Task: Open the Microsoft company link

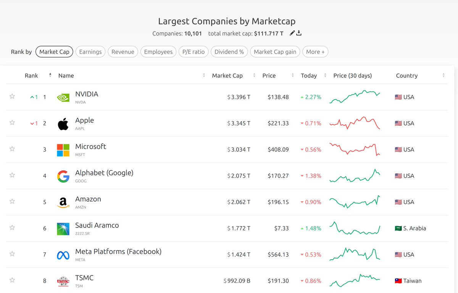Action: (90, 146)
